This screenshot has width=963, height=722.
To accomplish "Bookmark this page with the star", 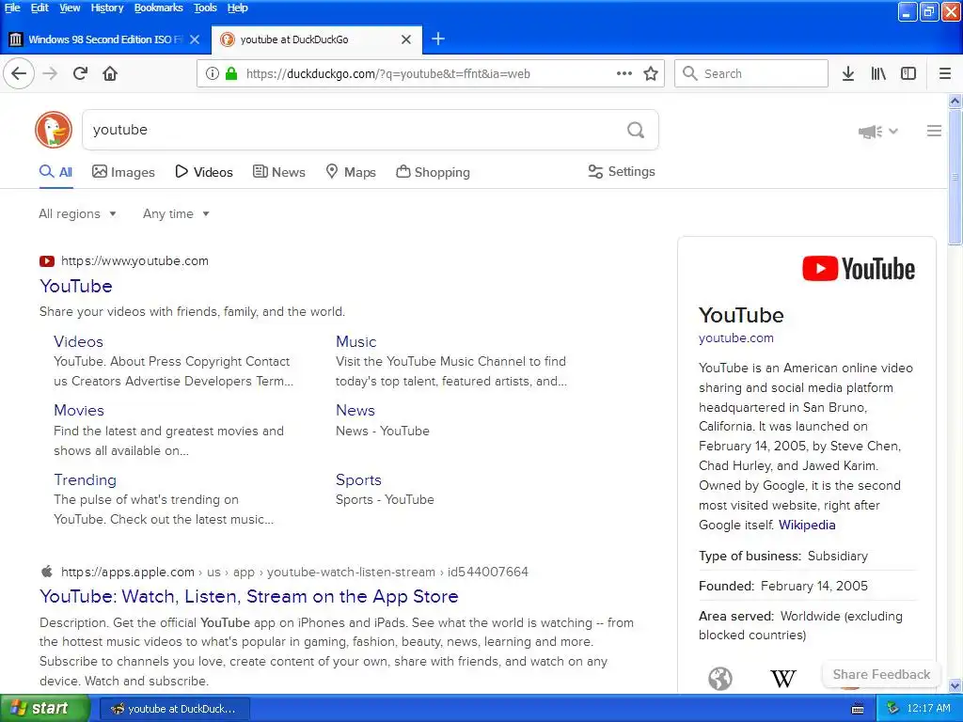I will point(651,73).
